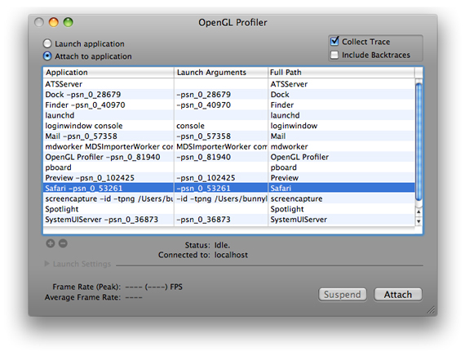Viewport: 465px width, 352px height.
Task: Click the remove application minus icon
Action: click(63, 243)
